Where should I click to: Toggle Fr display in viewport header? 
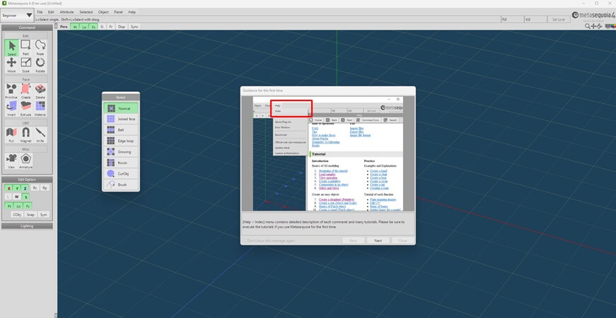111,27
